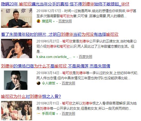Screen dimensions: 141x121
Task: Click the small icon beside 手百问答
Action: pyautogui.click(x=39, y=114)
